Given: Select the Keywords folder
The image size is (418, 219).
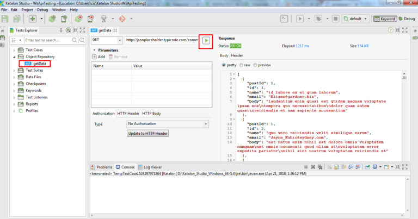Looking at the screenshot, I should 34,90.
